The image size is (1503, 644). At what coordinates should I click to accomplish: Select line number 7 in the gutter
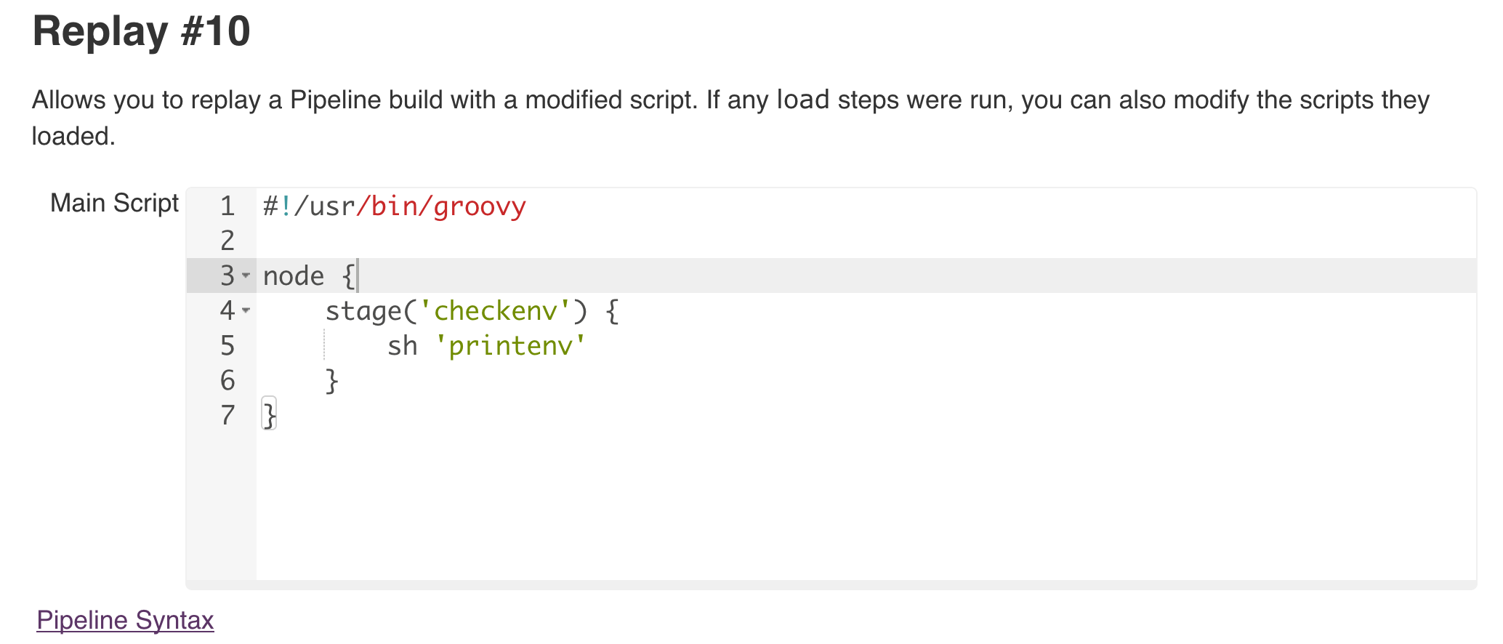pos(227,416)
